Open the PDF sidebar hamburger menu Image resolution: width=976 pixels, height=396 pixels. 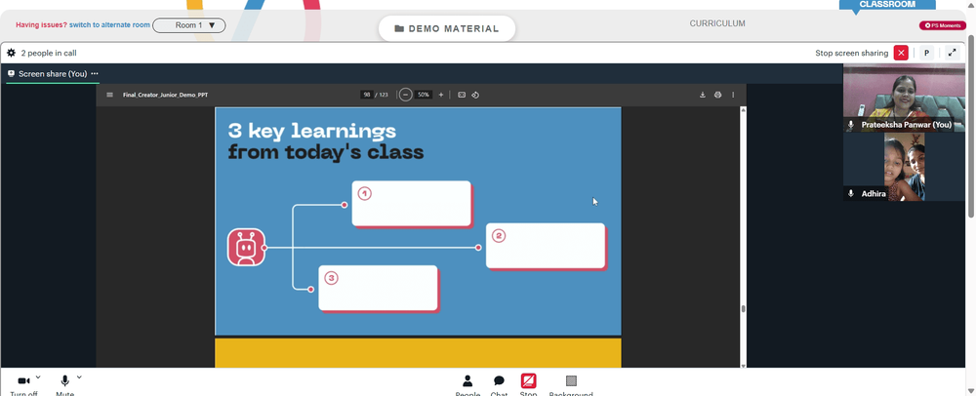tap(109, 96)
